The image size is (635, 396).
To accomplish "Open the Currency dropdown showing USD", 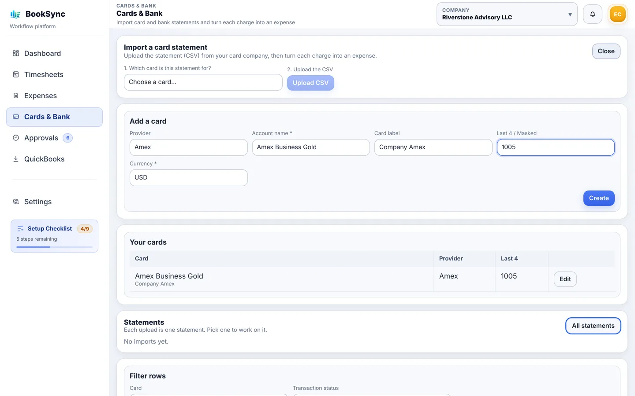I will [188, 178].
